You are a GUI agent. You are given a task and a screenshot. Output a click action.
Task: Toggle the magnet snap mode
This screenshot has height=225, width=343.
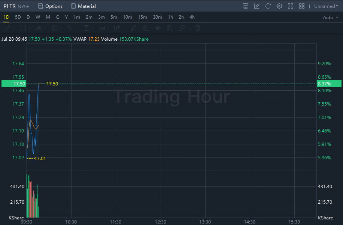pyautogui.click(x=170, y=28)
